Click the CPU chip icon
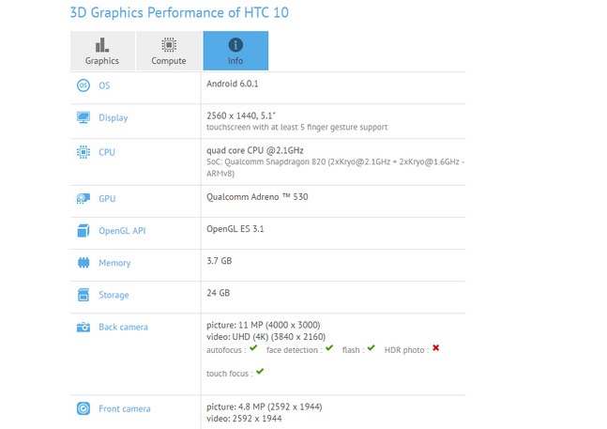Image resolution: width=607 pixels, height=429 pixels. (x=83, y=152)
